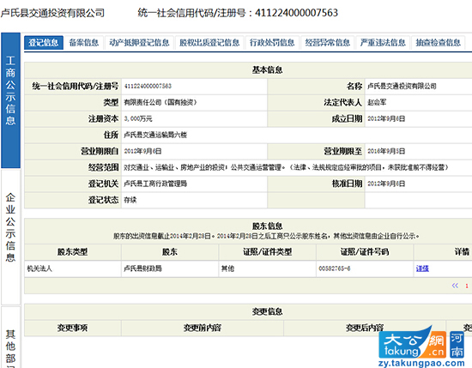Click the registration status 存续
The image size is (472, 368).
[130, 200]
